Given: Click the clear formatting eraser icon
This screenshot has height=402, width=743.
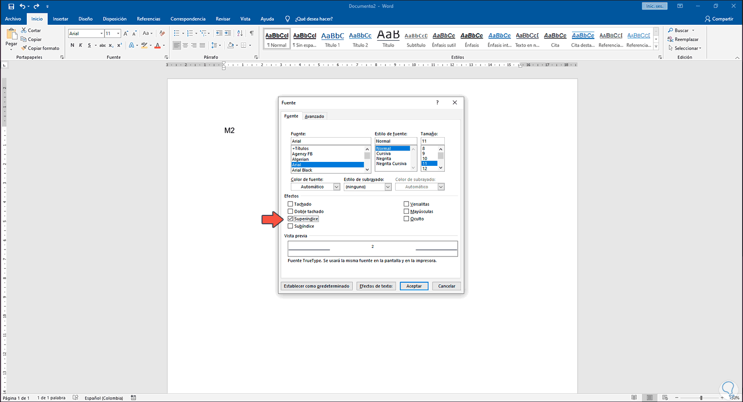Looking at the screenshot, I should 162,34.
